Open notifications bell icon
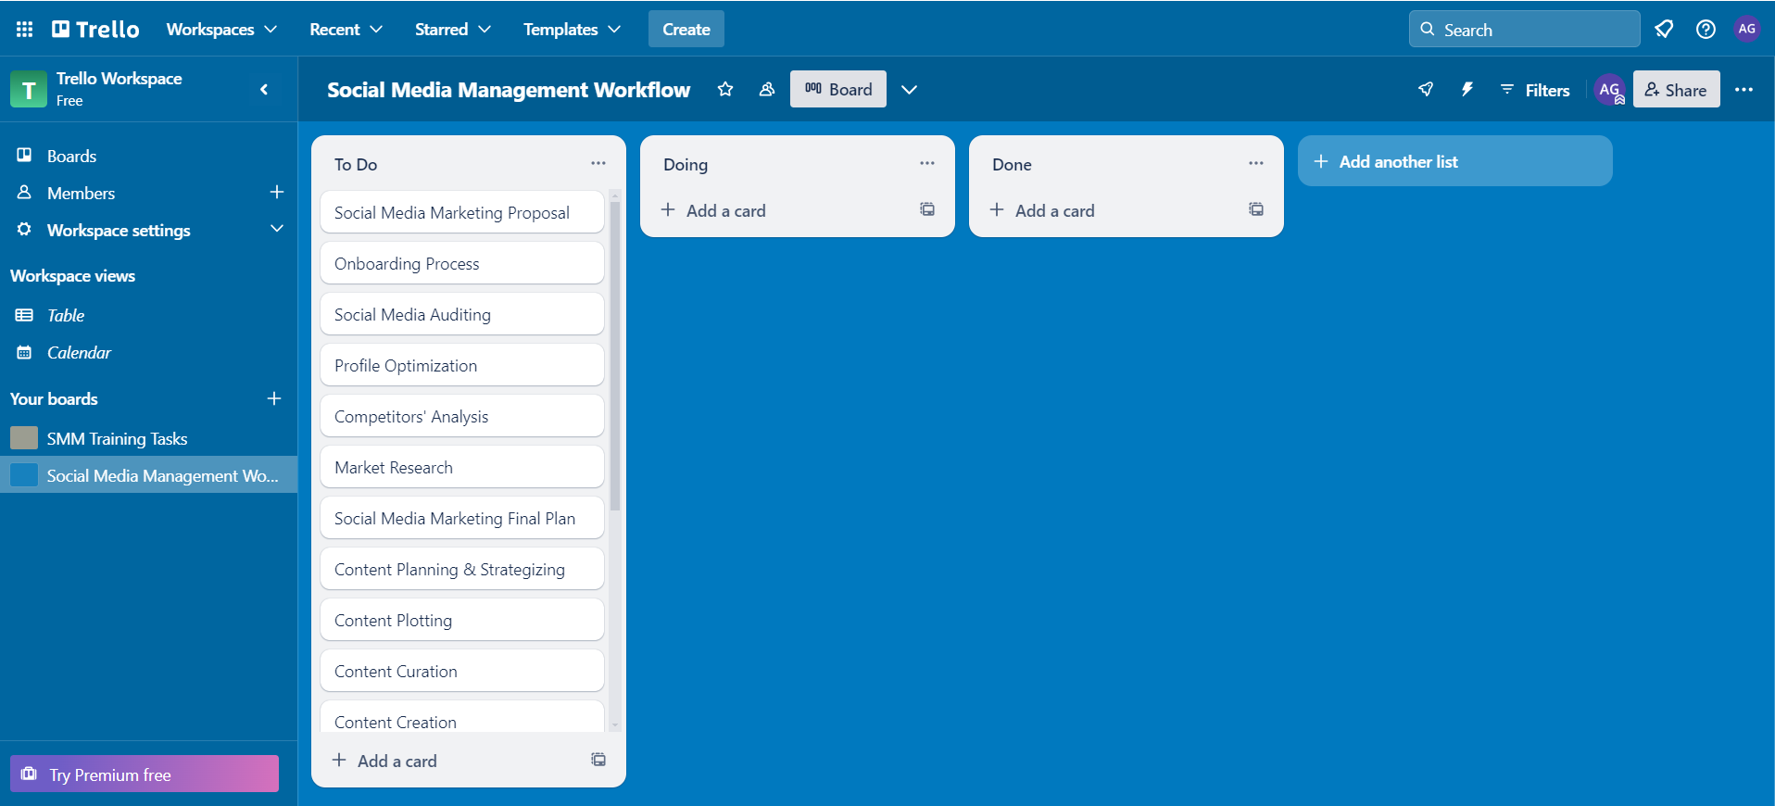The width and height of the screenshot is (1775, 806). click(1664, 30)
